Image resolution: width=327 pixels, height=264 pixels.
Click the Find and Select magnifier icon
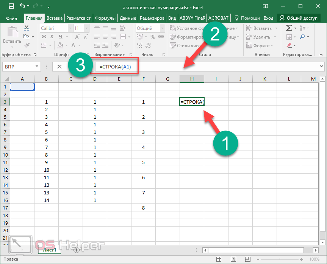point(302,37)
